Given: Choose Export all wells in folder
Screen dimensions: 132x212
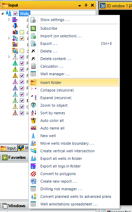Looking at the screenshot, I should 74,158.
